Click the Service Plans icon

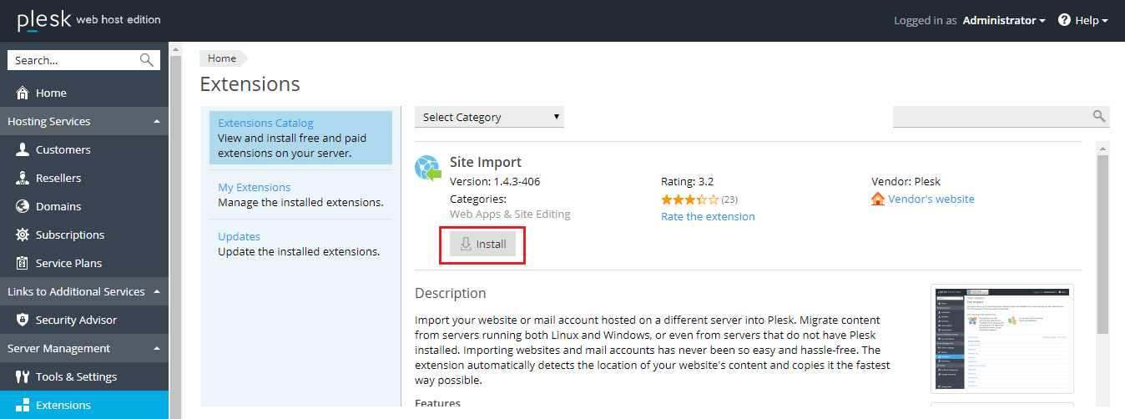tap(23, 263)
